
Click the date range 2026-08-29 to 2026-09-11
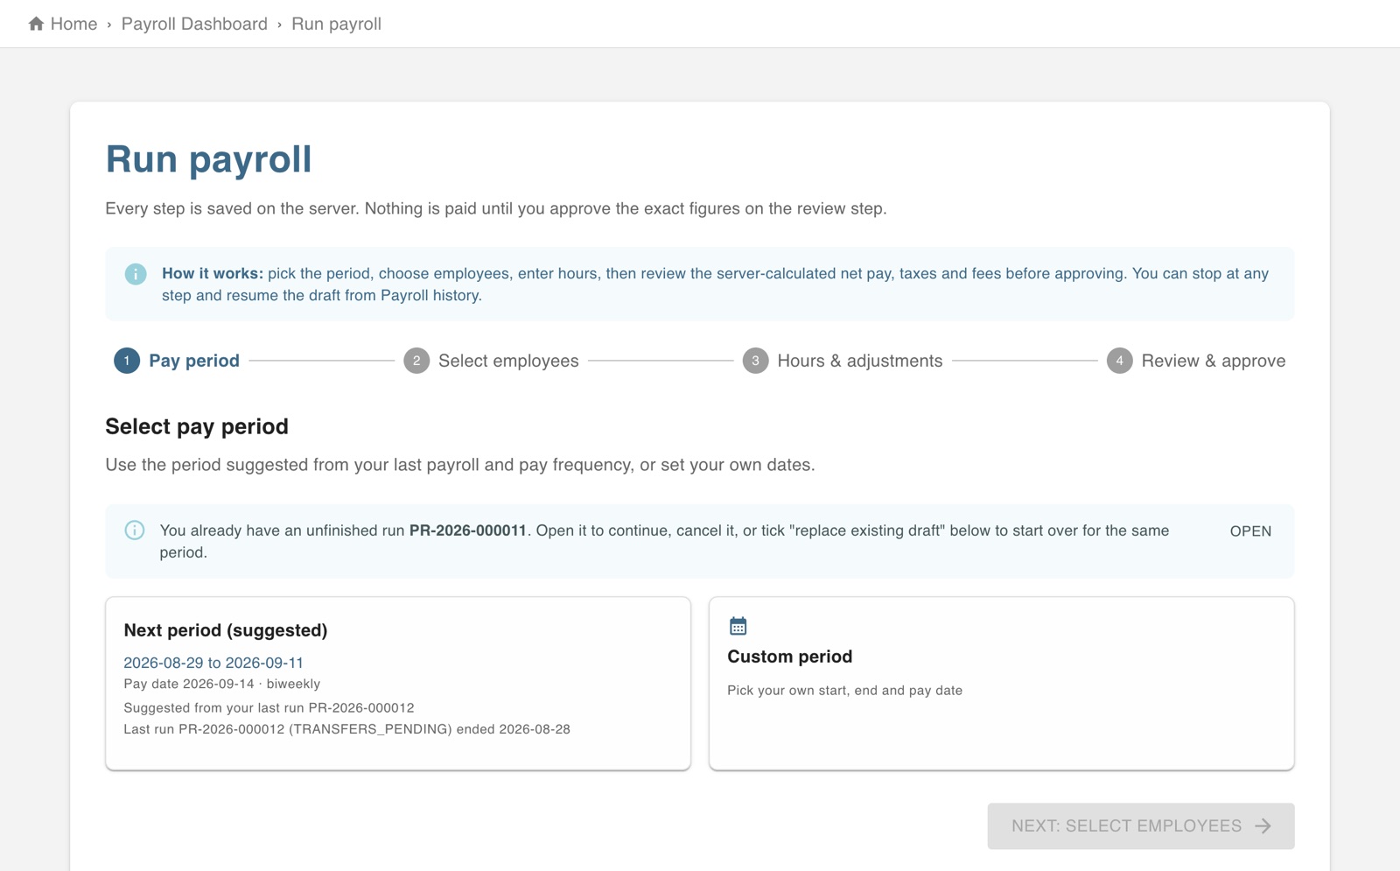[x=213, y=663]
